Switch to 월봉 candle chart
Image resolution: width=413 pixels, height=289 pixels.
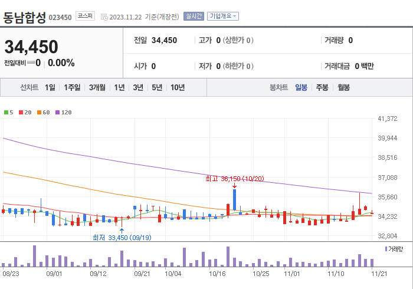click(344, 87)
